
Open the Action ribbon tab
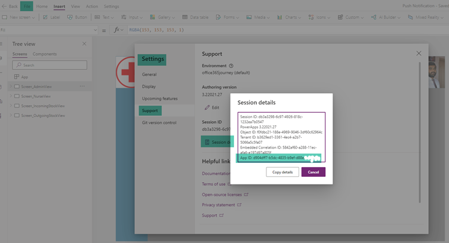click(92, 7)
